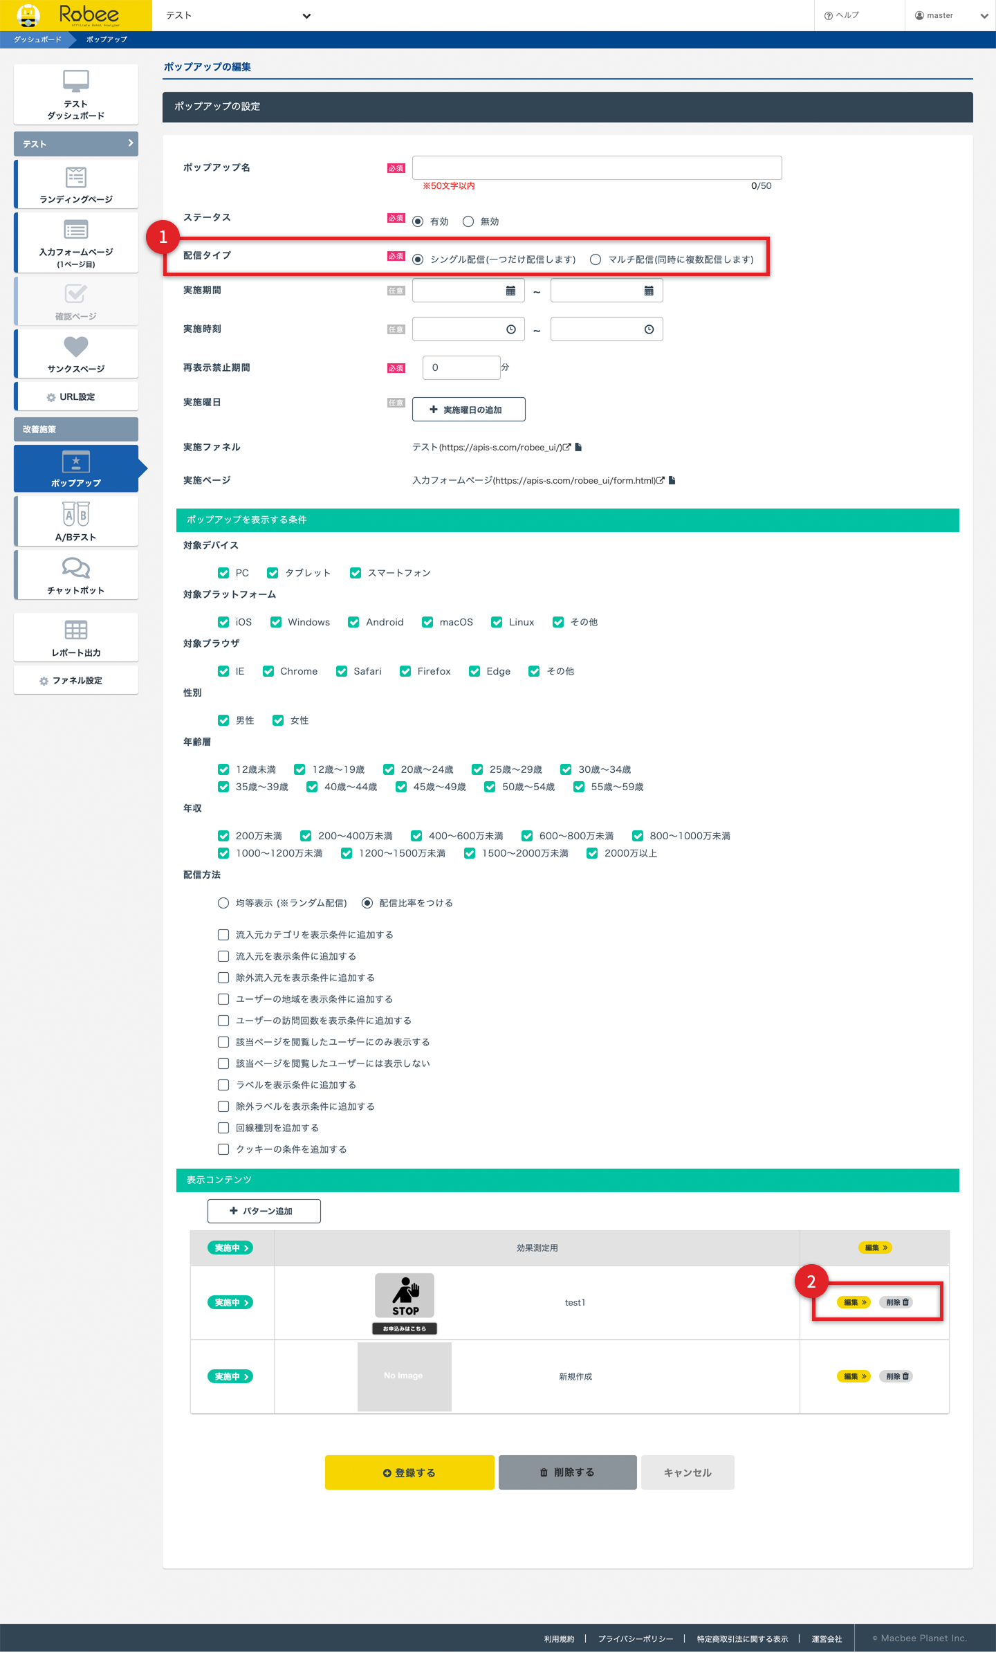Open clock icon for end time
The height and width of the screenshot is (1653, 996).
(x=649, y=329)
